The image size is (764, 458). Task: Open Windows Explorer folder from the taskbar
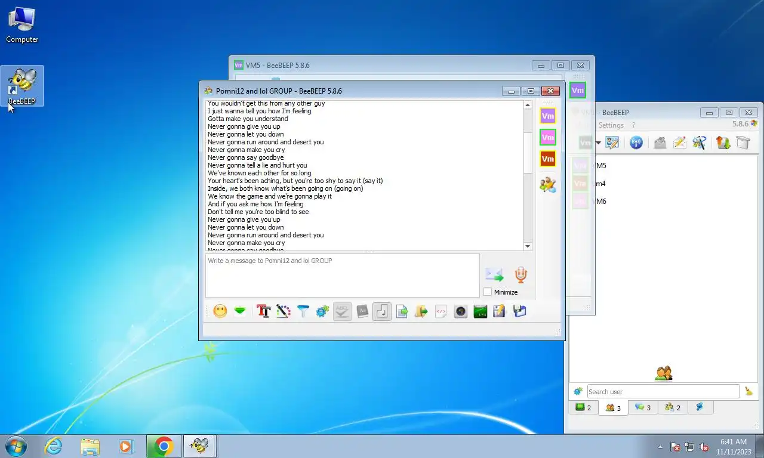pyautogui.click(x=90, y=446)
